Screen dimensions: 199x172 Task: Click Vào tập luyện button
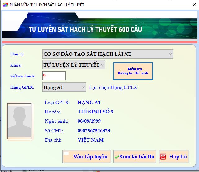[87, 157]
